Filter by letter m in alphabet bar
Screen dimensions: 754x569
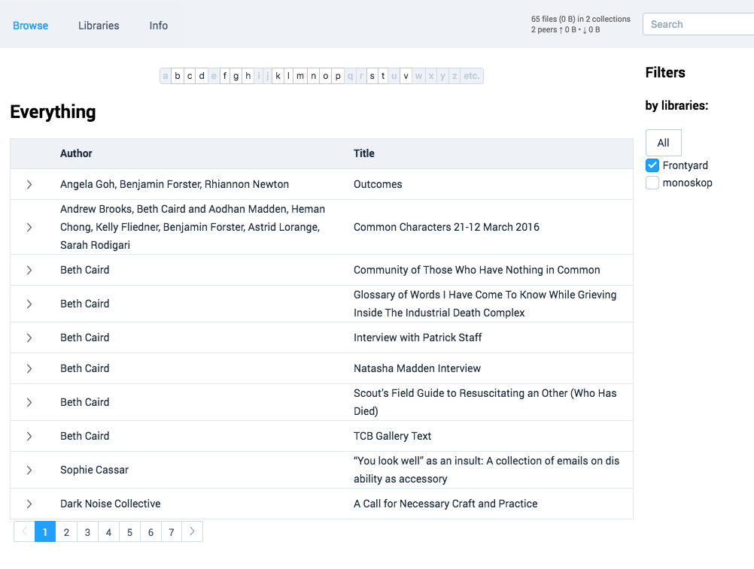[300, 76]
